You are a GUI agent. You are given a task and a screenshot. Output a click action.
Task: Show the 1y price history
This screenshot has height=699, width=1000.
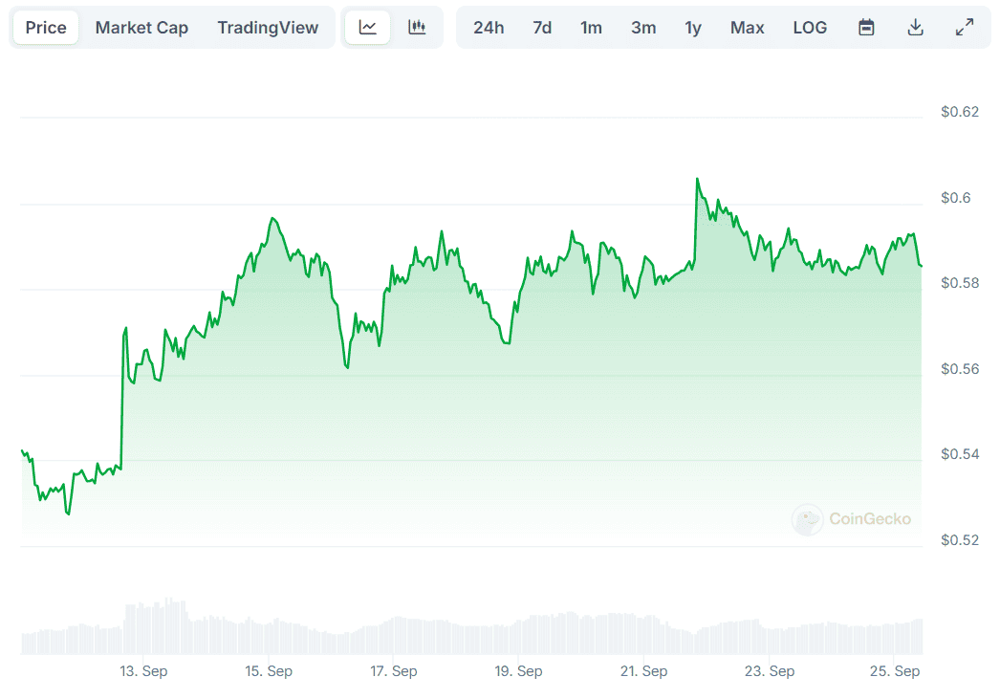tap(693, 28)
